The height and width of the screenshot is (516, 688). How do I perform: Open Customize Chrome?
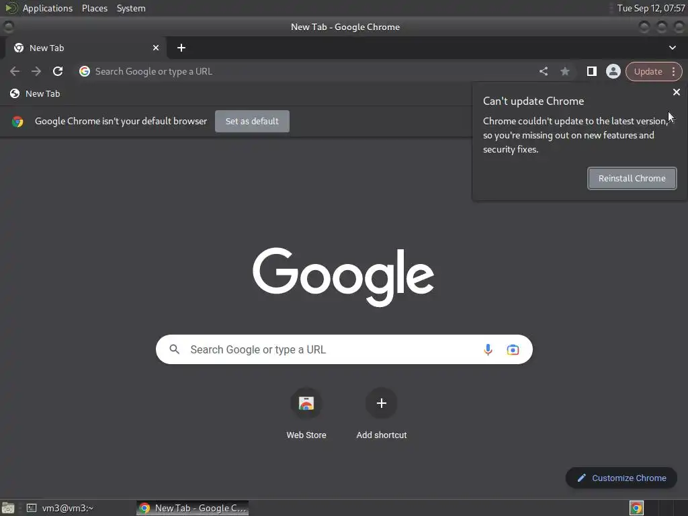pos(621,478)
